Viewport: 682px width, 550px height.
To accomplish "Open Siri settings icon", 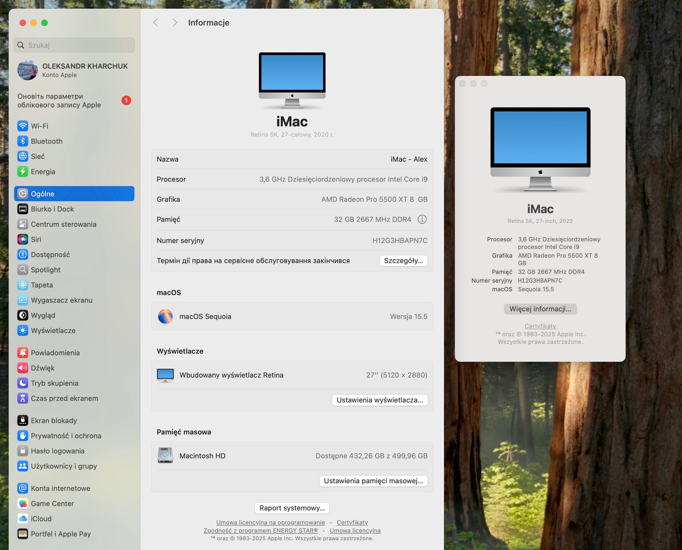I will (22, 239).
